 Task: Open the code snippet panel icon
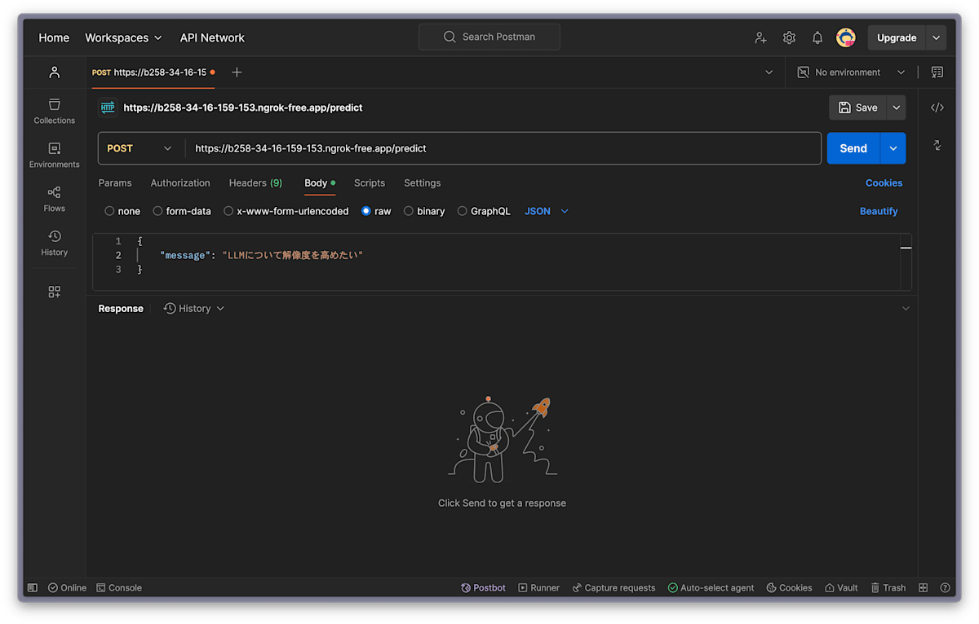click(x=937, y=108)
